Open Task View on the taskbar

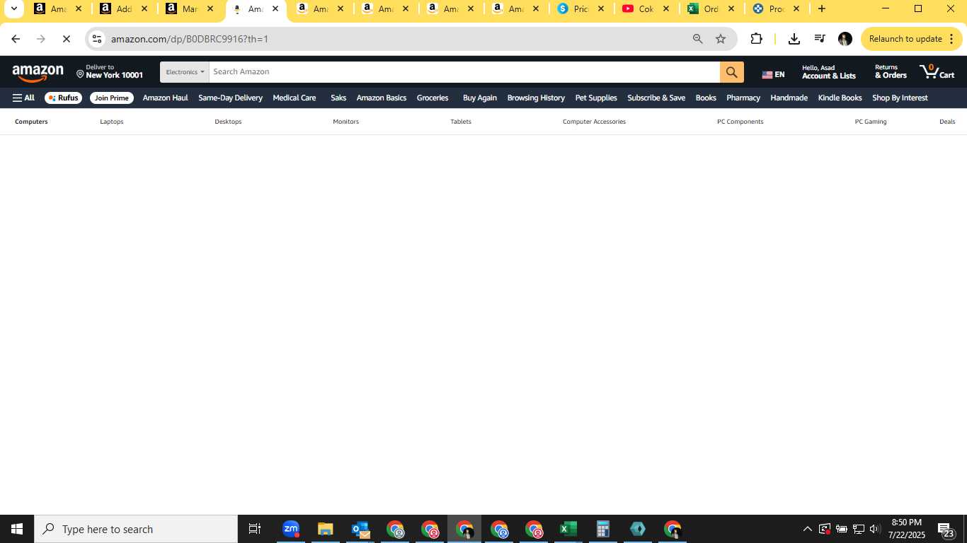pyautogui.click(x=255, y=529)
